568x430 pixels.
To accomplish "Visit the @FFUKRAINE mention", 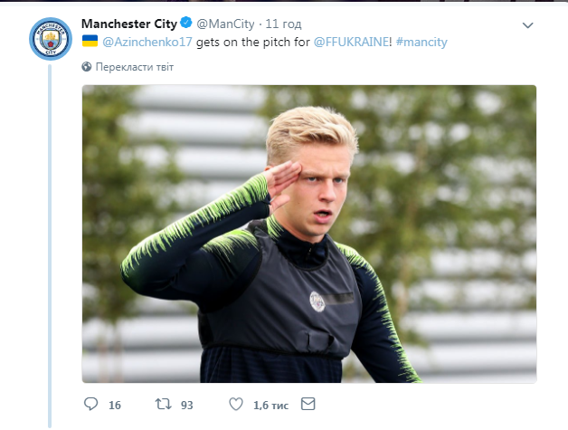I will click(352, 42).
